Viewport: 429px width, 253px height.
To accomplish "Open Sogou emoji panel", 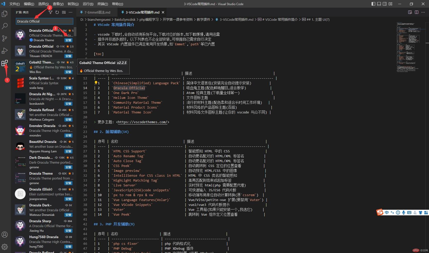I will pyautogui.click(x=398, y=213).
